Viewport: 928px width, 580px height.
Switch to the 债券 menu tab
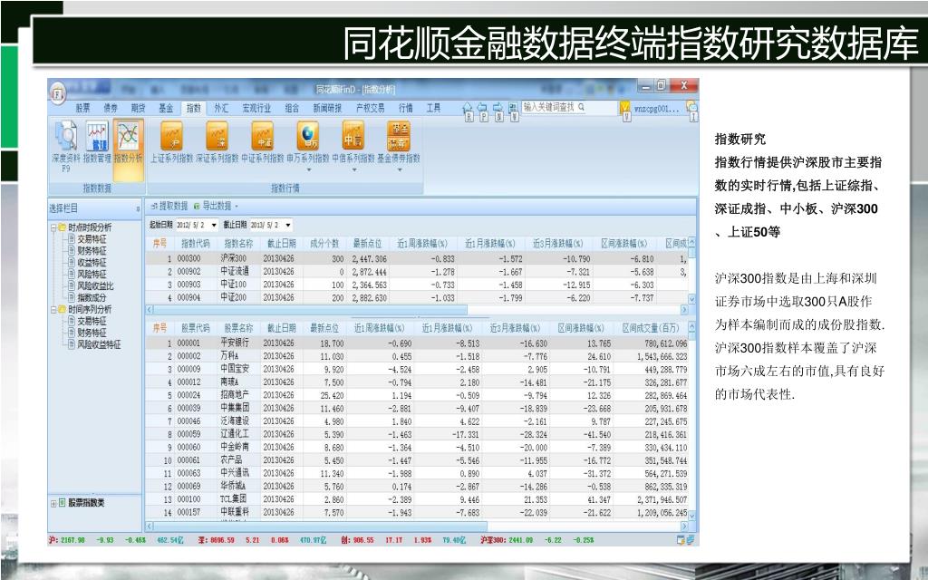(x=110, y=108)
